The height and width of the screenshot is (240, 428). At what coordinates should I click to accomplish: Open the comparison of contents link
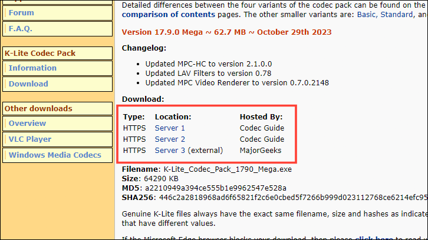tap(169, 15)
